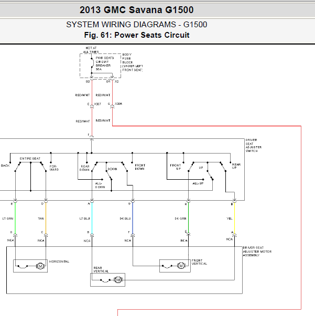Click the rear vertical motor 'M' symbol

(x=118, y=280)
